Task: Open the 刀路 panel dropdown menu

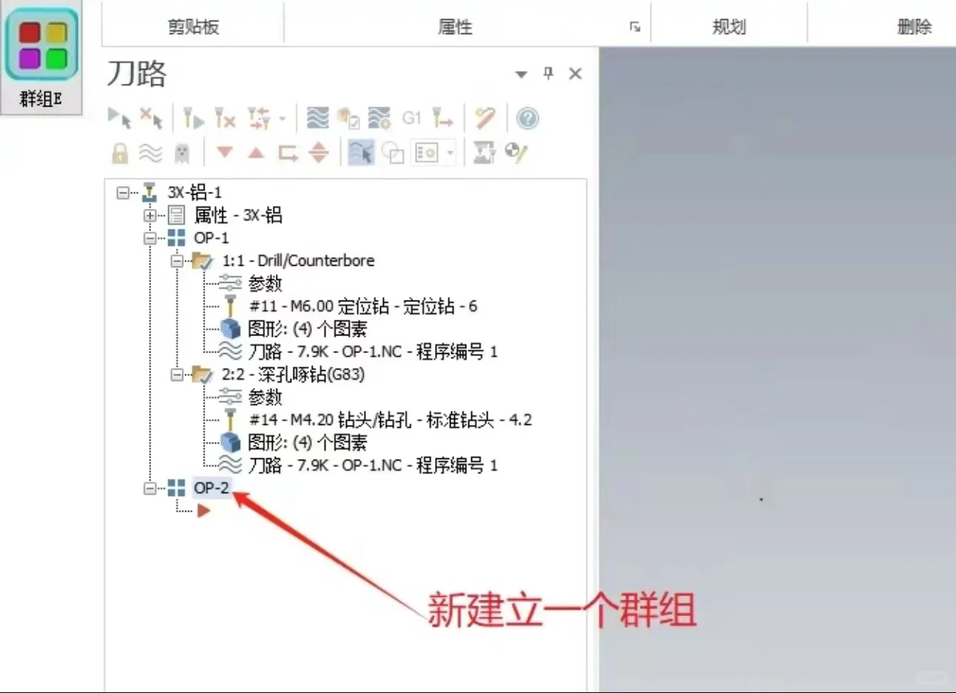Action: [521, 74]
